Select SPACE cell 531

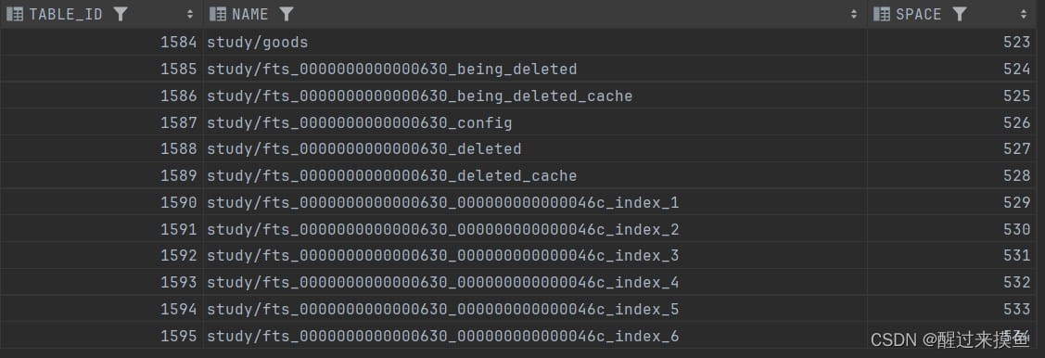(x=951, y=256)
